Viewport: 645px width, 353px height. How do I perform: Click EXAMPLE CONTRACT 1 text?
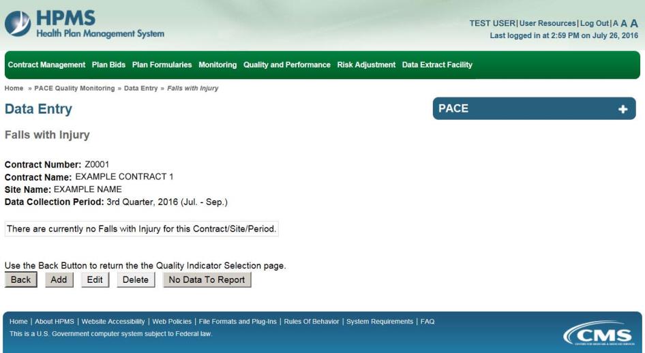coord(124,176)
